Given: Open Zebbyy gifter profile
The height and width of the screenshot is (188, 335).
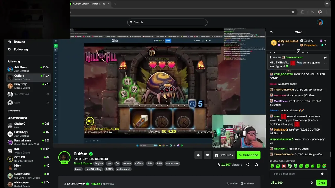Looking at the screenshot, I should pyautogui.click(x=309, y=41).
